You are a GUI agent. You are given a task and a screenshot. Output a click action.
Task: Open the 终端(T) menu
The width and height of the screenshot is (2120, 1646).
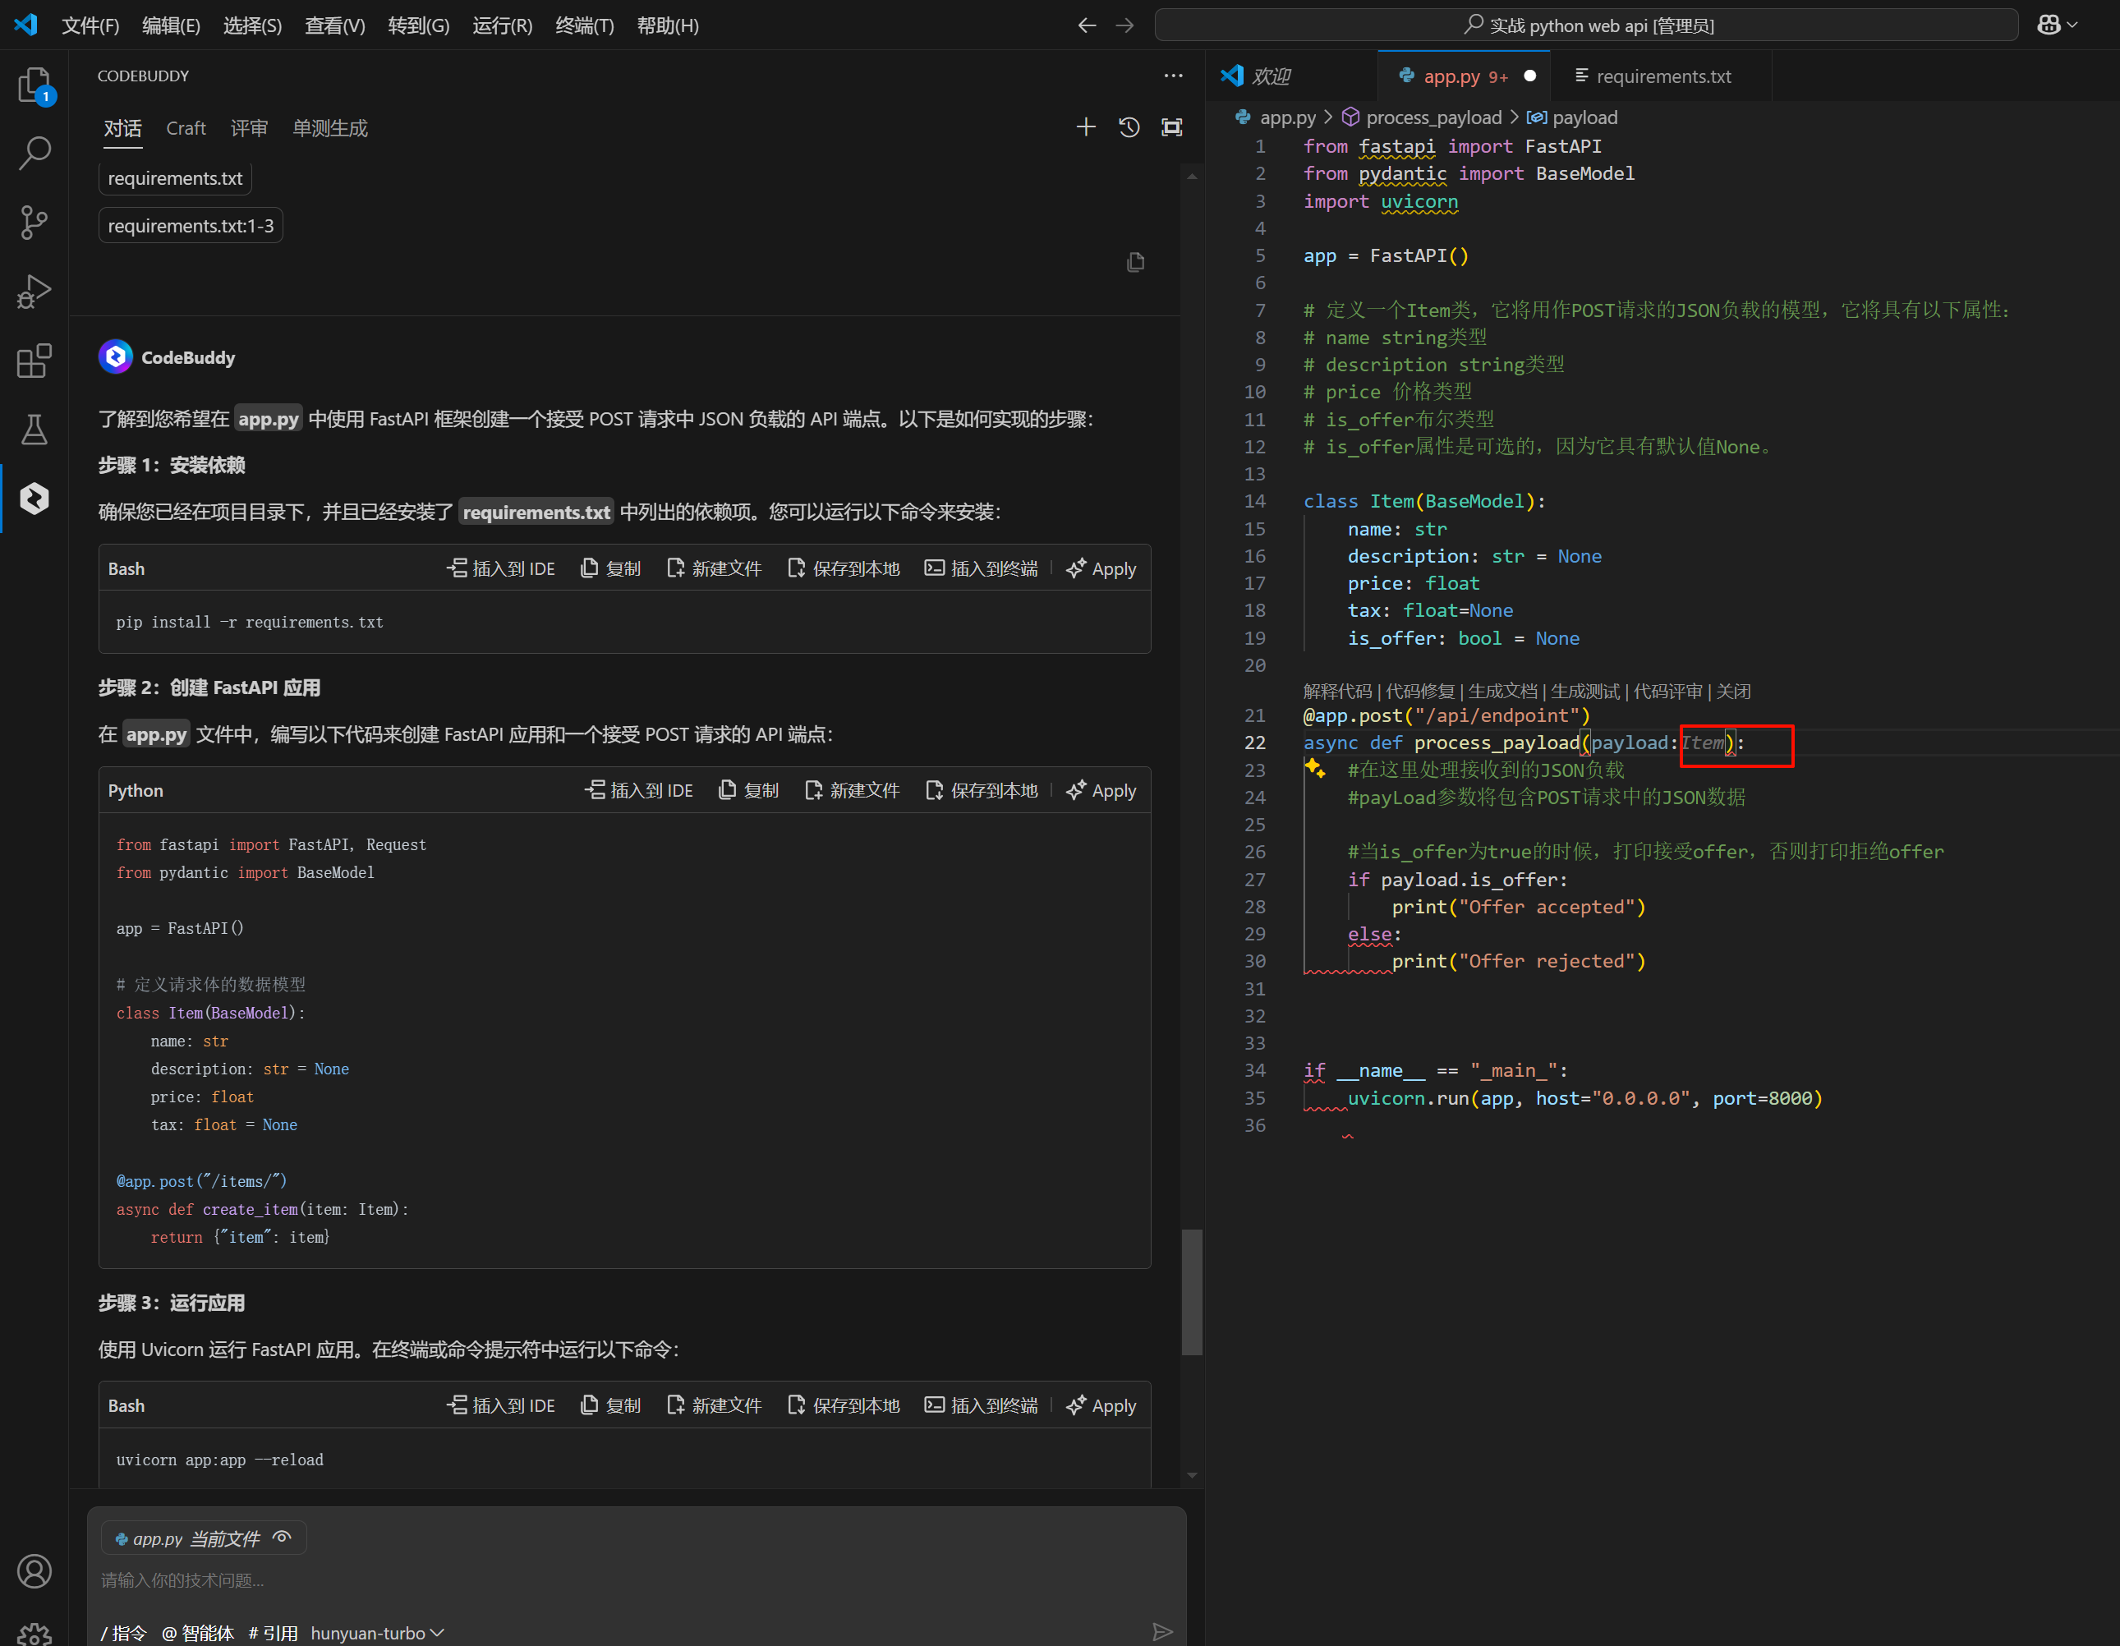pos(584,25)
